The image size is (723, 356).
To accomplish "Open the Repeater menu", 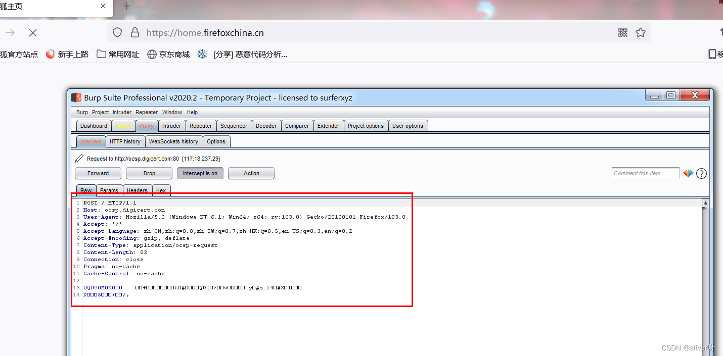I will pos(147,112).
